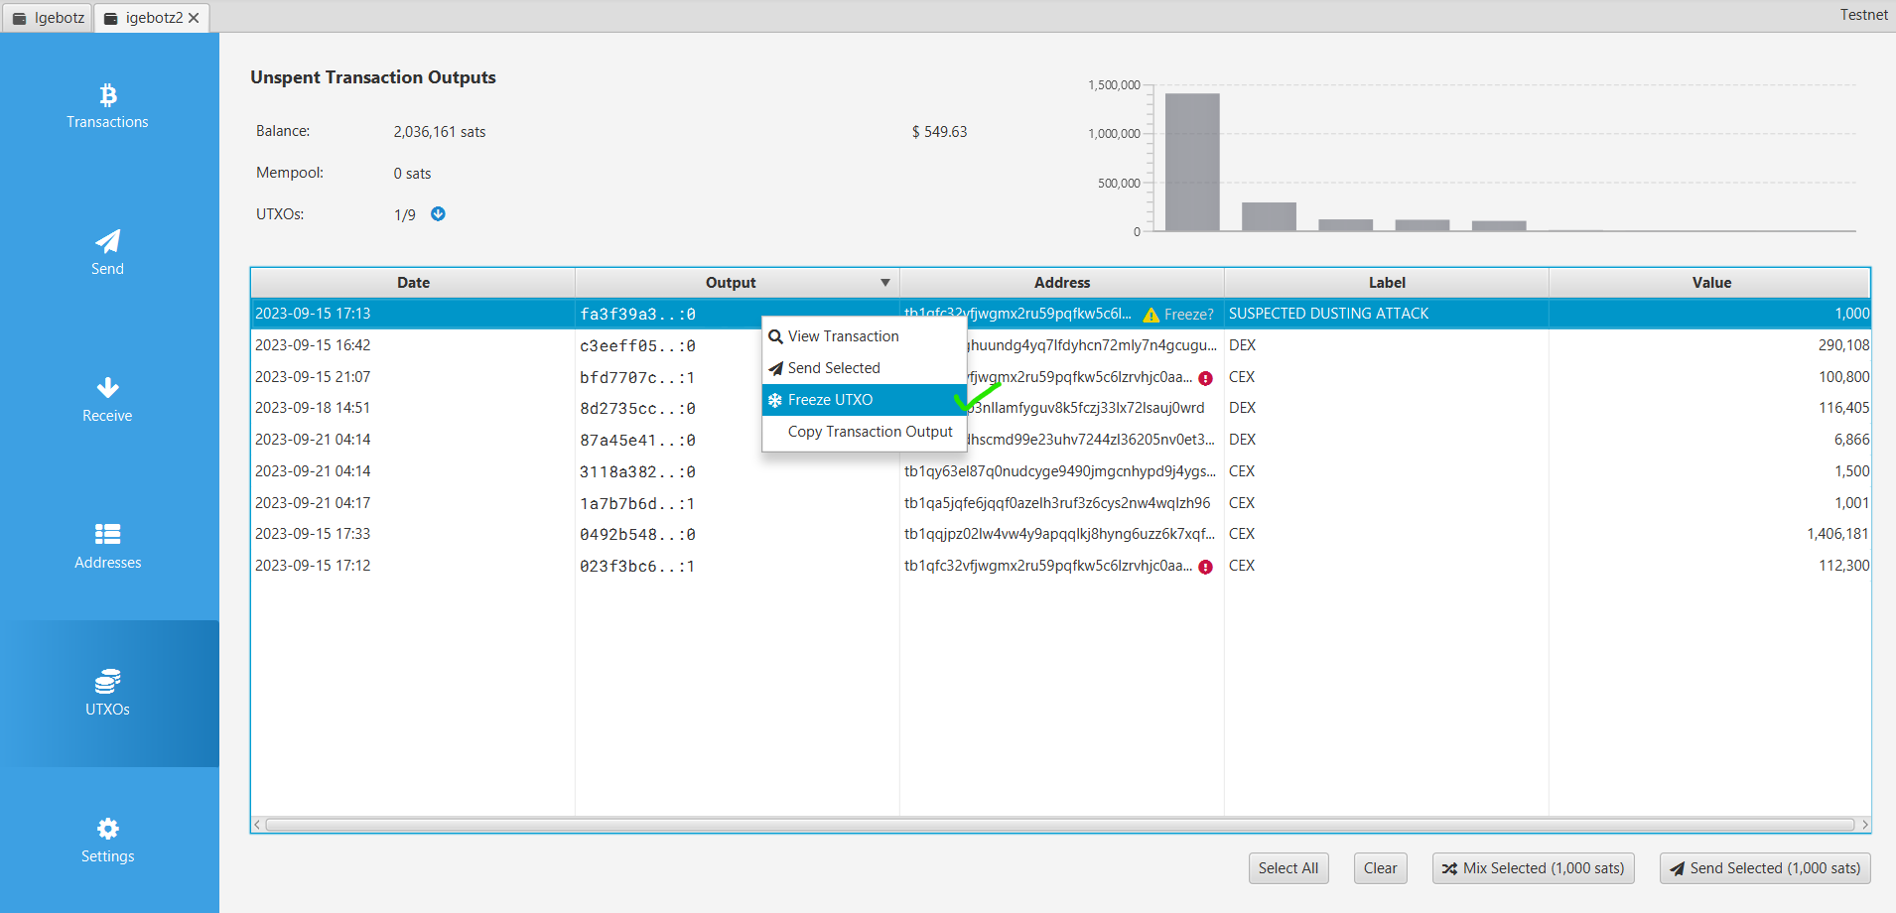
Task: Close the igebotz2 wallet tab
Action: [194, 18]
